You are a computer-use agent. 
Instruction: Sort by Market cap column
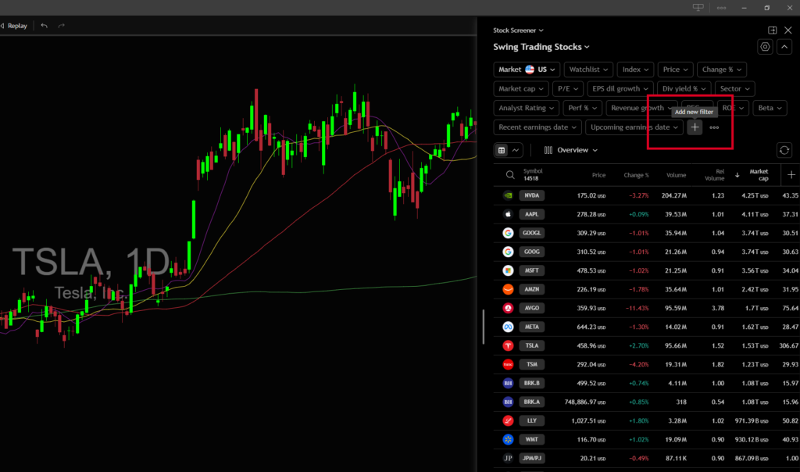[758, 175]
